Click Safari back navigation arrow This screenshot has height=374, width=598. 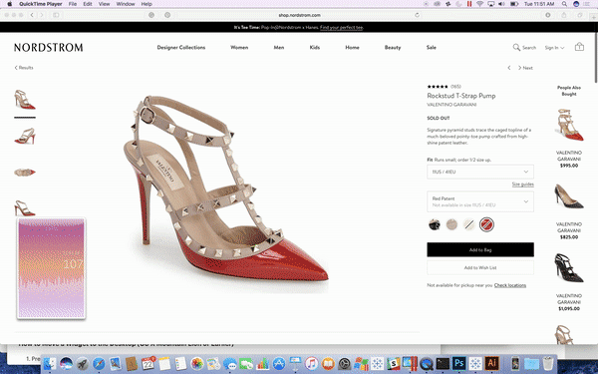click(x=32, y=15)
